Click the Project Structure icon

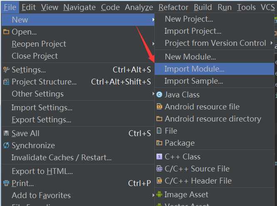coord(6,82)
